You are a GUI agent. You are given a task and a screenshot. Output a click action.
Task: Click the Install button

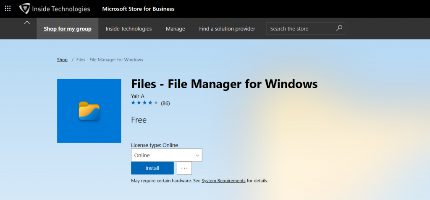tap(152, 168)
